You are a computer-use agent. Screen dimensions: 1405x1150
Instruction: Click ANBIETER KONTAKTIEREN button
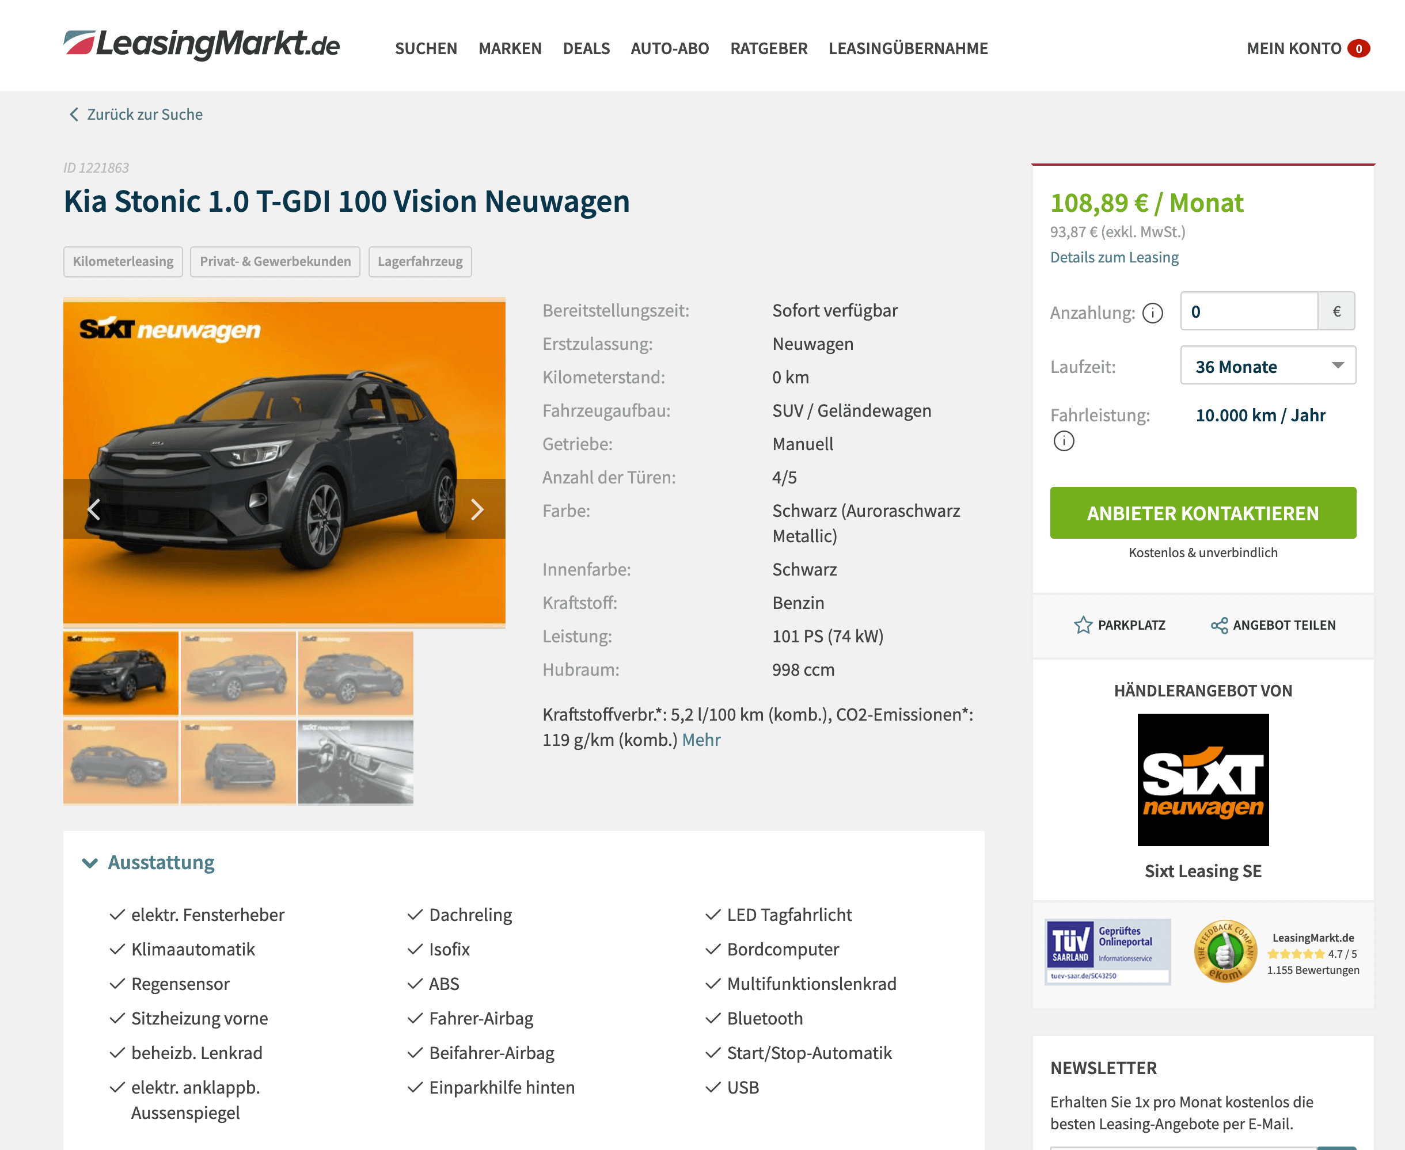coord(1202,513)
